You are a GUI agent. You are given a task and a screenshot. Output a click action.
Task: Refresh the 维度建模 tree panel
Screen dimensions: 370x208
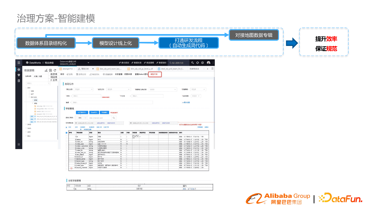(55, 70)
